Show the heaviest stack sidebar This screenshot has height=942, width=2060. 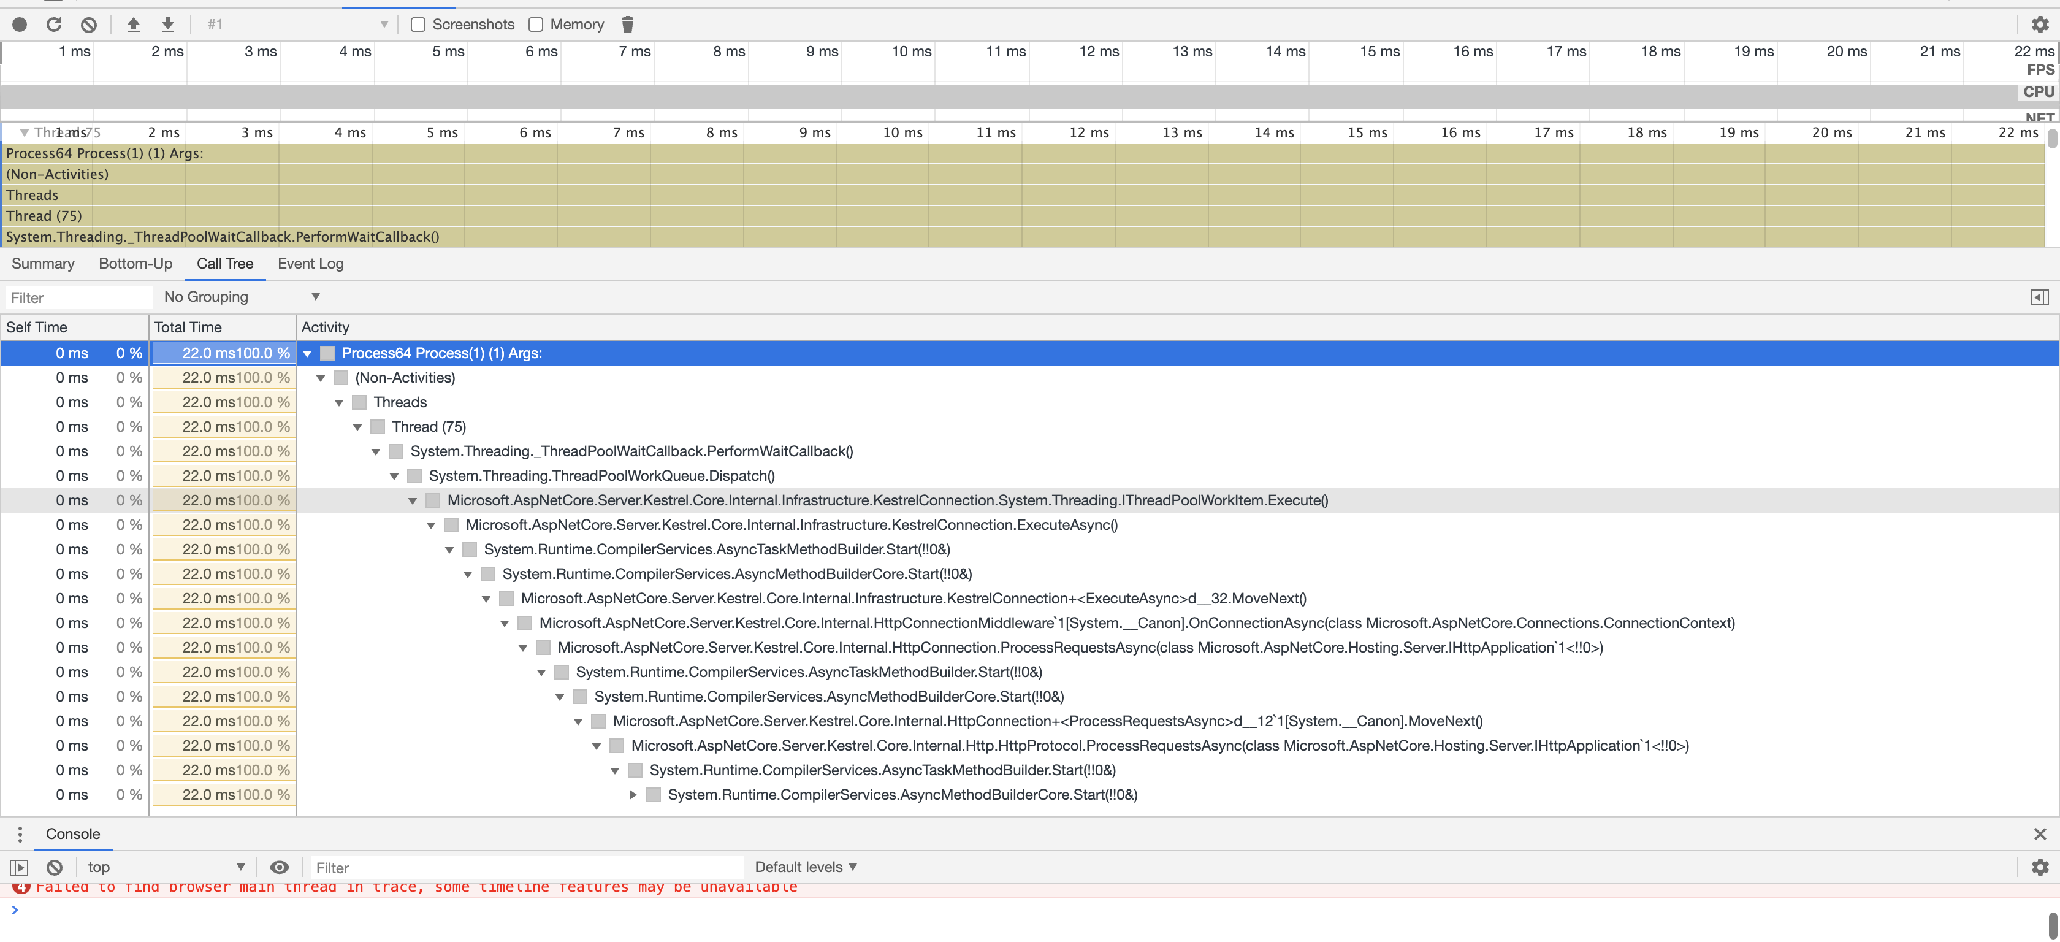pyautogui.click(x=2040, y=297)
